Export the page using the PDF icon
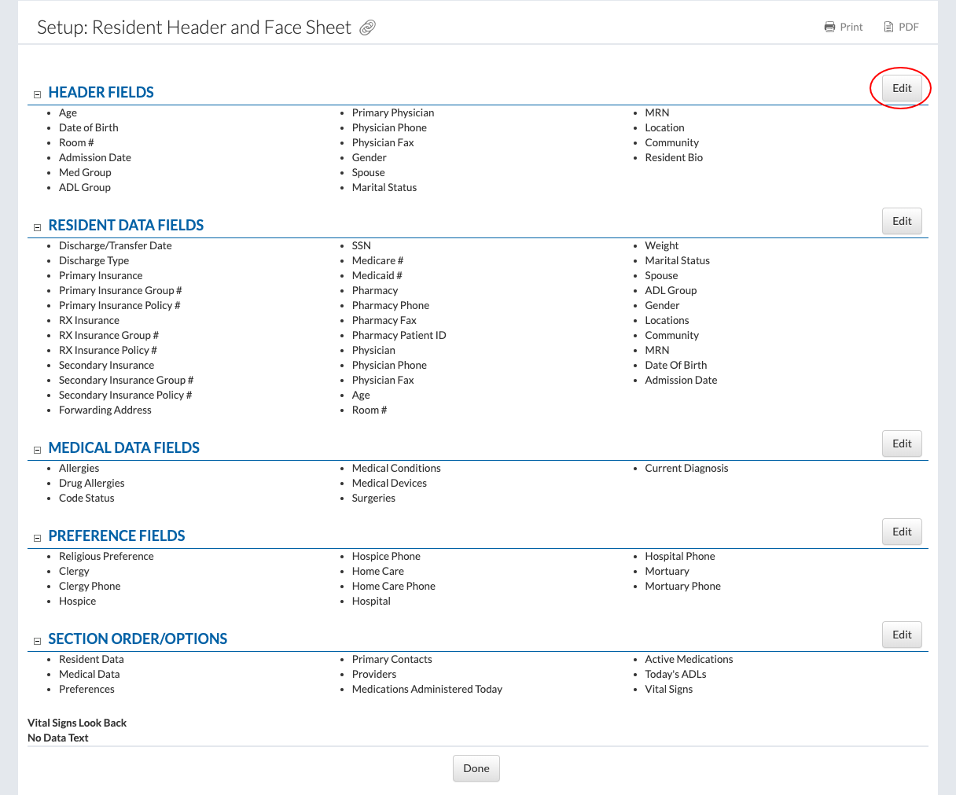Image resolution: width=956 pixels, height=795 pixels. tap(888, 28)
